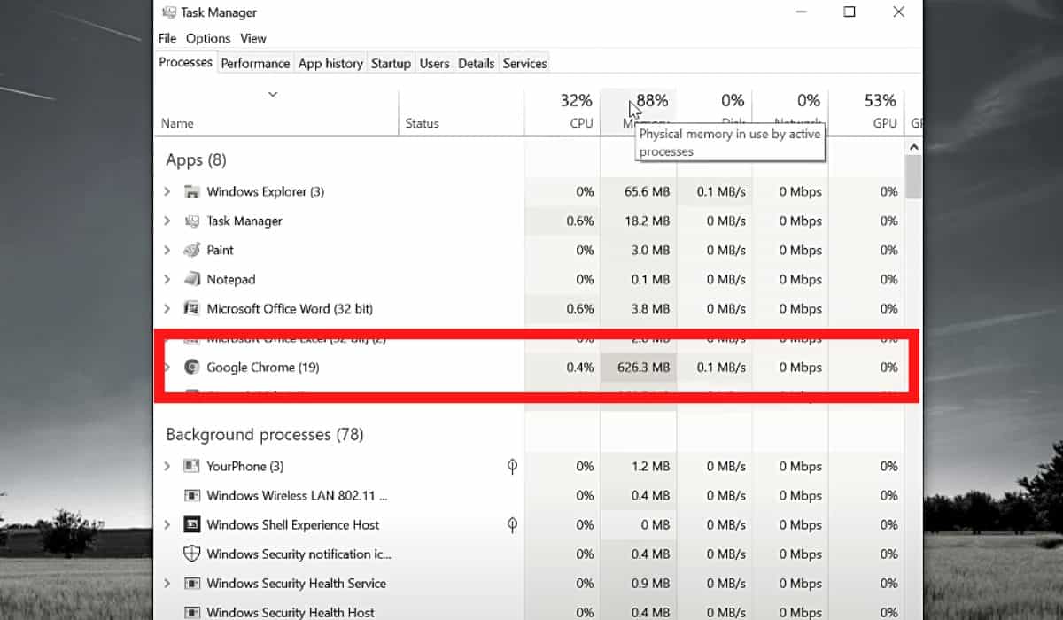Switch to the Startup tab
The width and height of the screenshot is (1063, 620).
click(391, 63)
